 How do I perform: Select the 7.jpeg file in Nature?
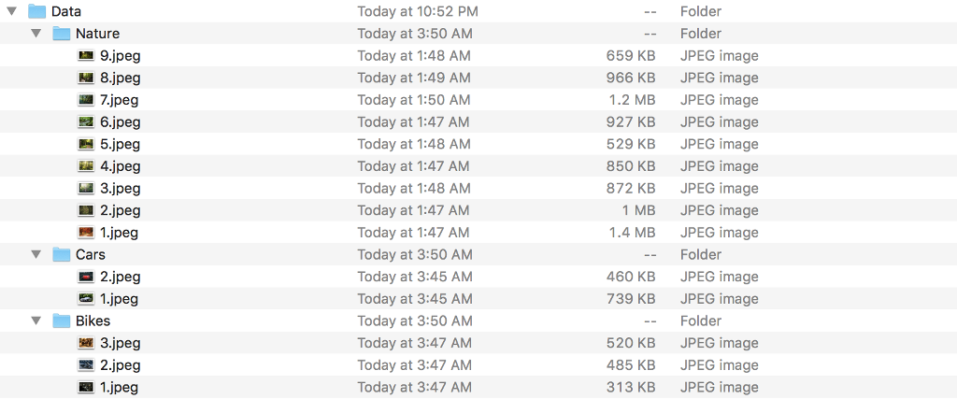120,100
